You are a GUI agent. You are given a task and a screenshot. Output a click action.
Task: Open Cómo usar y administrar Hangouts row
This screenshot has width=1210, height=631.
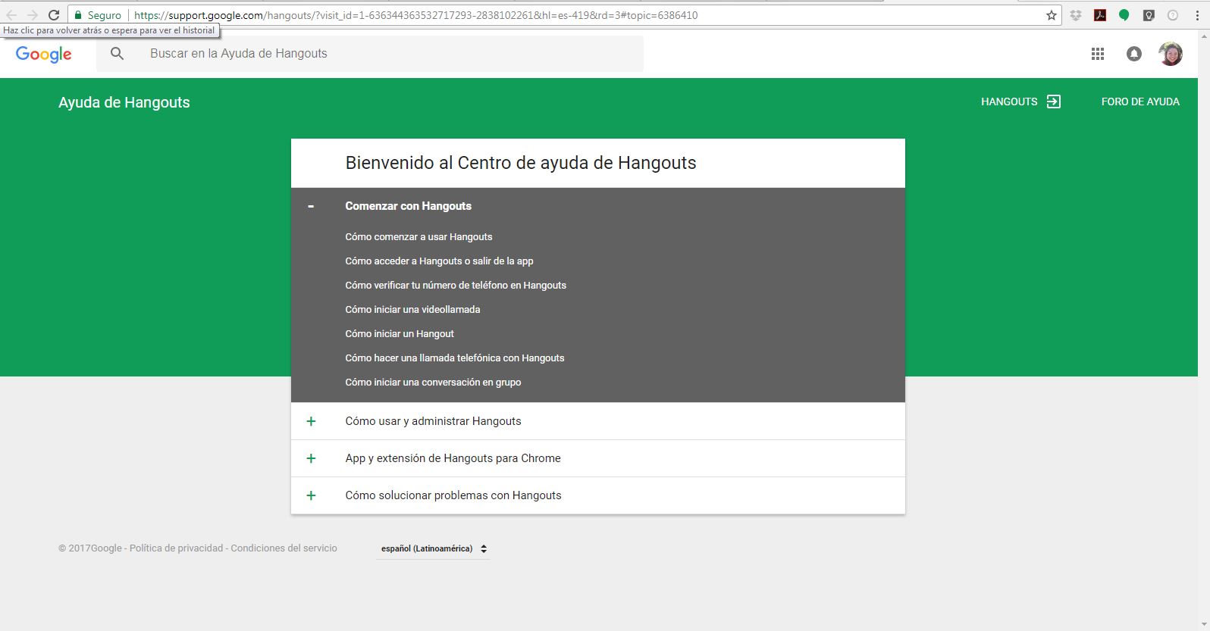(x=598, y=421)
